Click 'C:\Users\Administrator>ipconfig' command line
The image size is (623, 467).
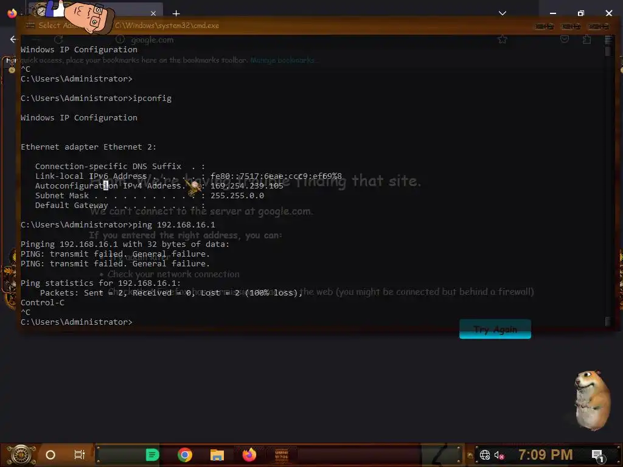96,98
